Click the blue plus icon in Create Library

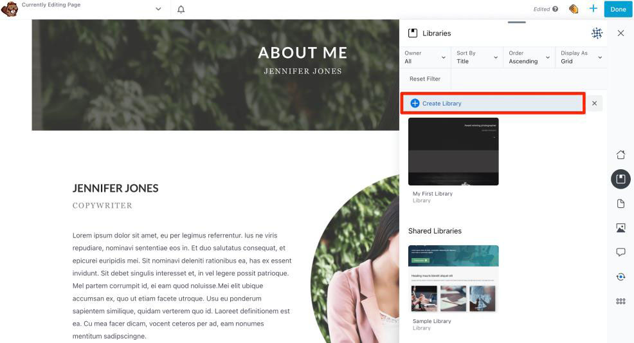[x=415, y=103]
